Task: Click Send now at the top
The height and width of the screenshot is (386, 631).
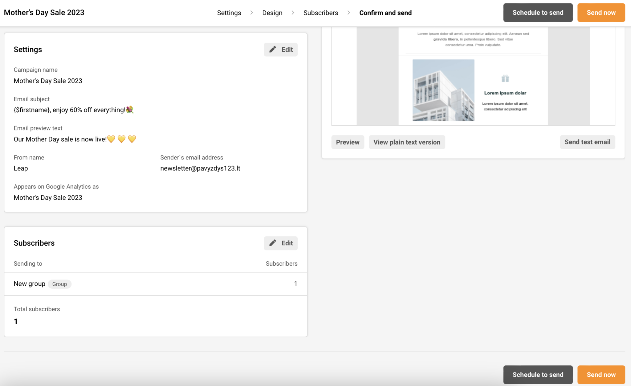Action: tap(601, 13)
